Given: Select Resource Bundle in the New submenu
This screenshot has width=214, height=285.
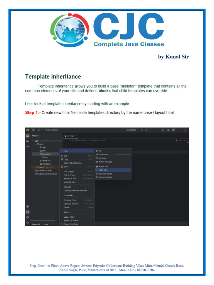Looking at the screenshot, I should [x=113, y=174].
